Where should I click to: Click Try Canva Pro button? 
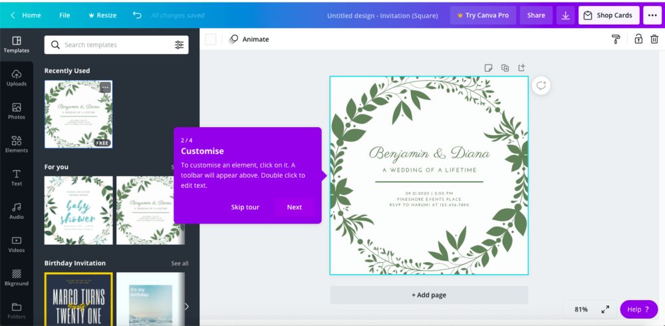pyautogui.click(x=483, y=15)
